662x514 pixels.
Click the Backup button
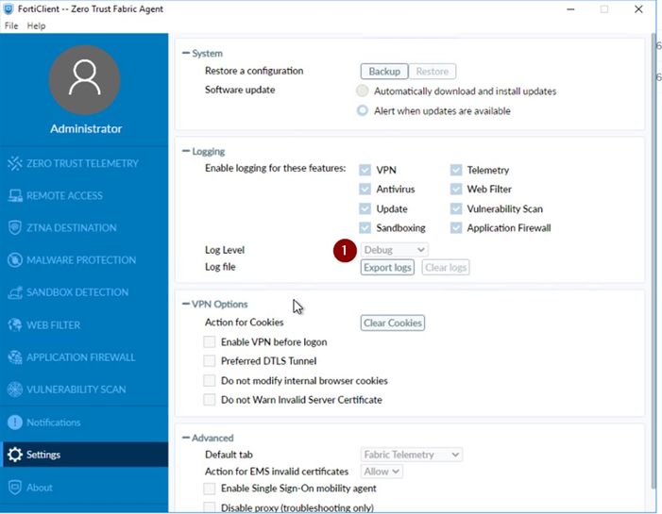[384, 72]
